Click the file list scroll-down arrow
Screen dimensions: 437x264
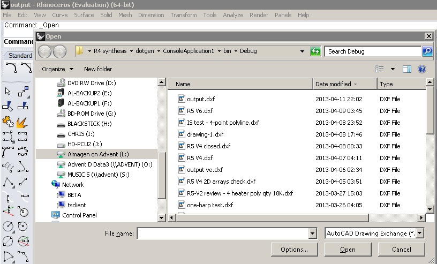pos(430,209)
